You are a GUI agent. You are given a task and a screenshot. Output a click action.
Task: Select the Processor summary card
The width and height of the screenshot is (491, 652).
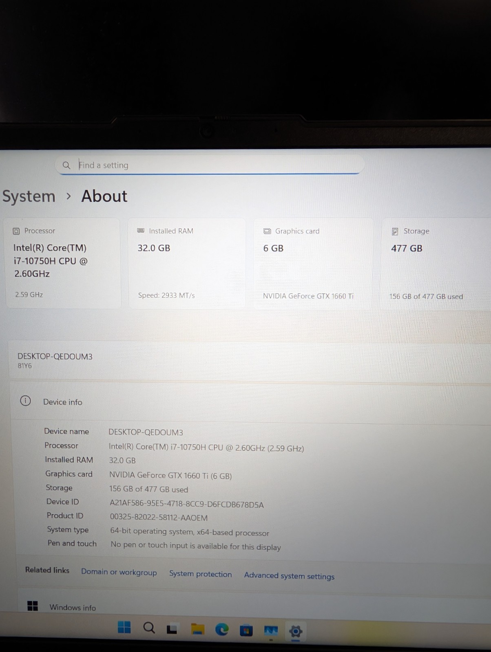pyautogui.click(x=63, y=263)
